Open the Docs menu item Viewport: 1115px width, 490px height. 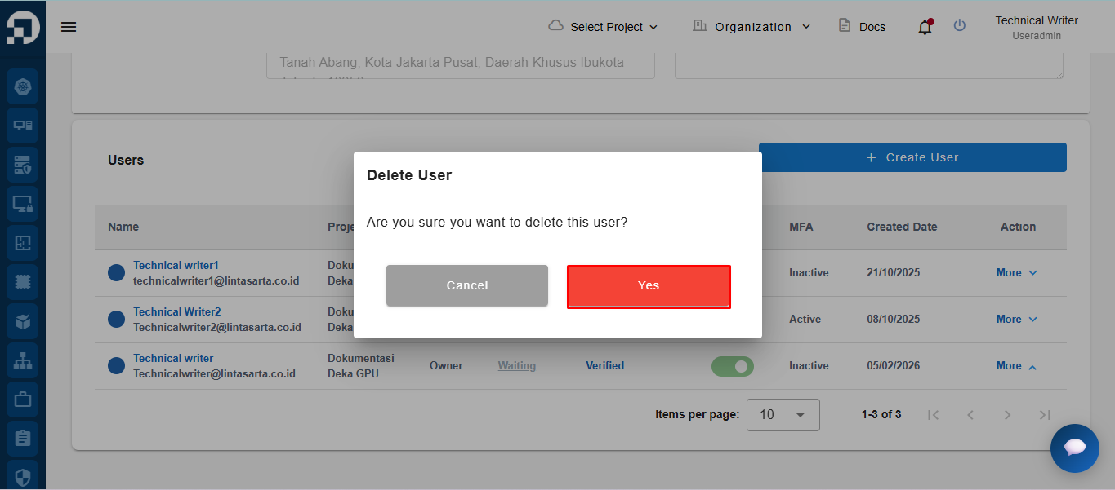coord(863,27)
